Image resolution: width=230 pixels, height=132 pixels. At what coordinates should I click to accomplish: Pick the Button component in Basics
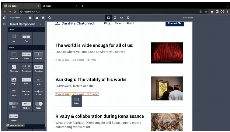point(26,56)
